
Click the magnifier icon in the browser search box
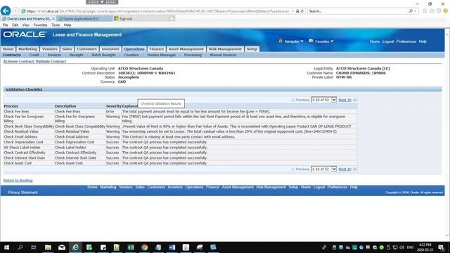(x=411, y=11)
